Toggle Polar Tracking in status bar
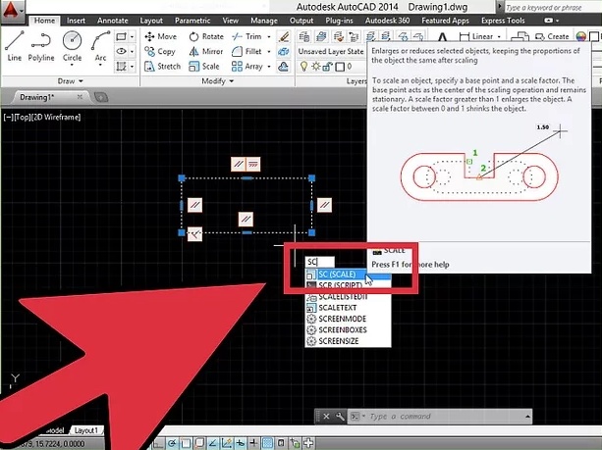The height and width of the screenshot is (450, 602). [172, 443]
